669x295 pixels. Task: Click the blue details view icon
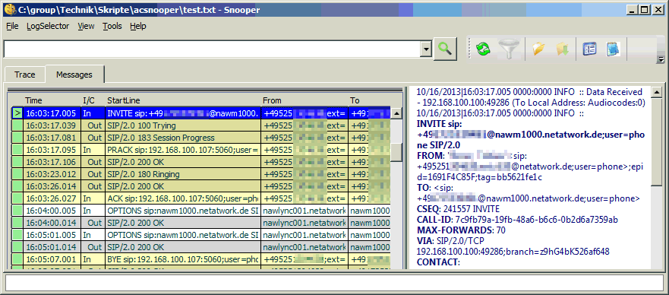click(589, 49)
